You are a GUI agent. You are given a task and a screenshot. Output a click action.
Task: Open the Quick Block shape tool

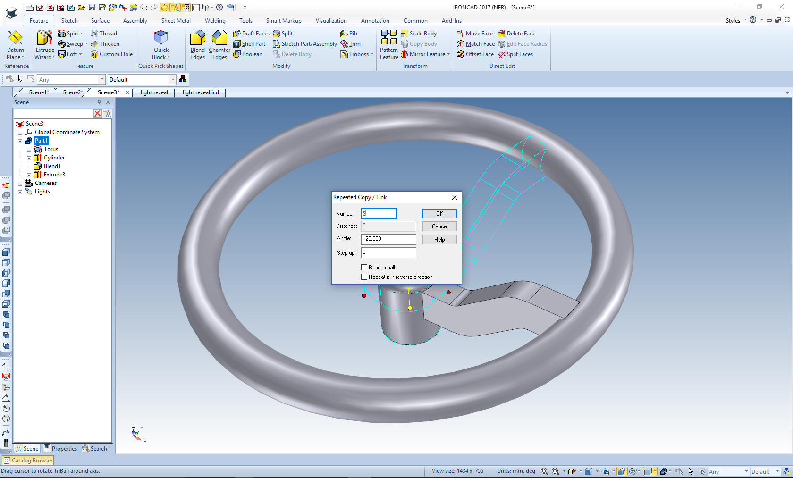click(161, 45)
